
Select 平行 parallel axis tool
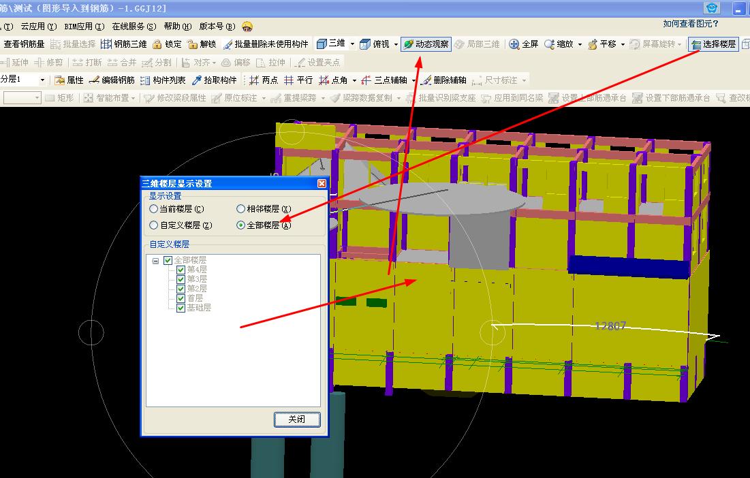click(298, 80)
